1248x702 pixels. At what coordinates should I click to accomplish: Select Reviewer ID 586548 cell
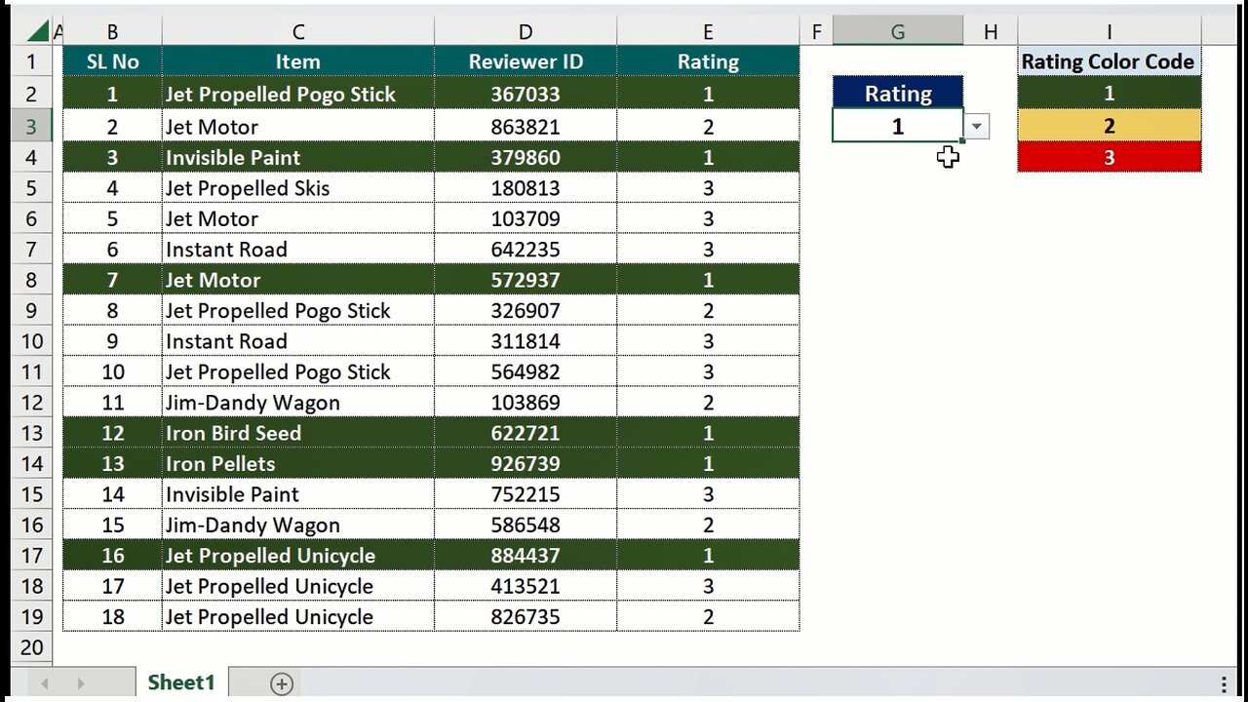[526, 525]
